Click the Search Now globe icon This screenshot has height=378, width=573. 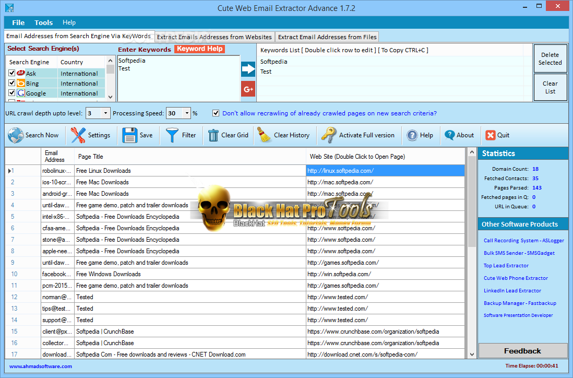click(16, 135)
